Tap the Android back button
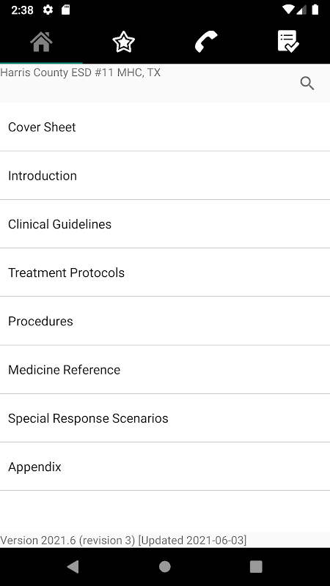 click(x=73, y=566)
